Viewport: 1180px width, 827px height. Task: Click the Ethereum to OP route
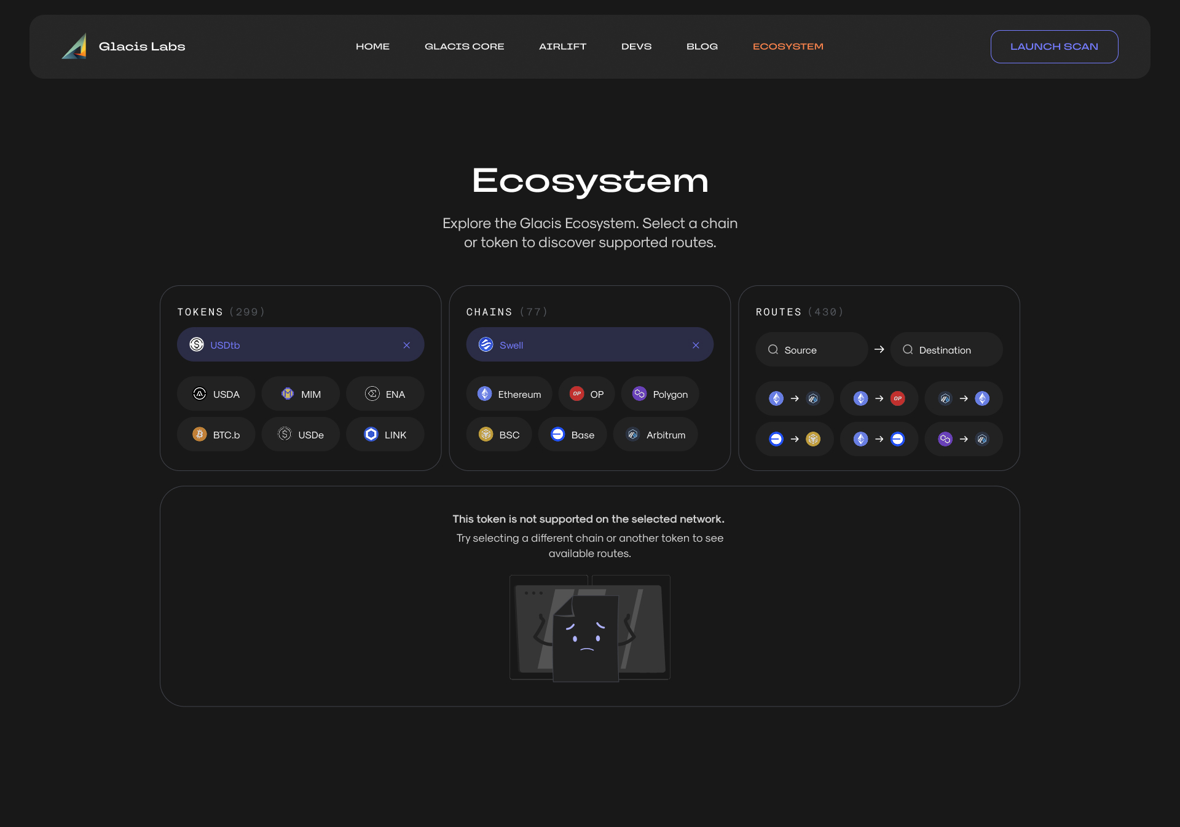879,398
